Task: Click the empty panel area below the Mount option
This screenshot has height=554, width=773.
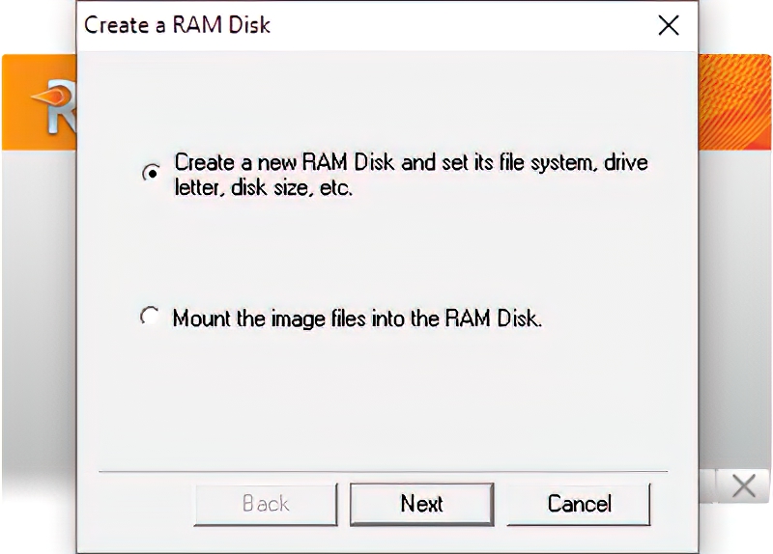Action: 385,399
